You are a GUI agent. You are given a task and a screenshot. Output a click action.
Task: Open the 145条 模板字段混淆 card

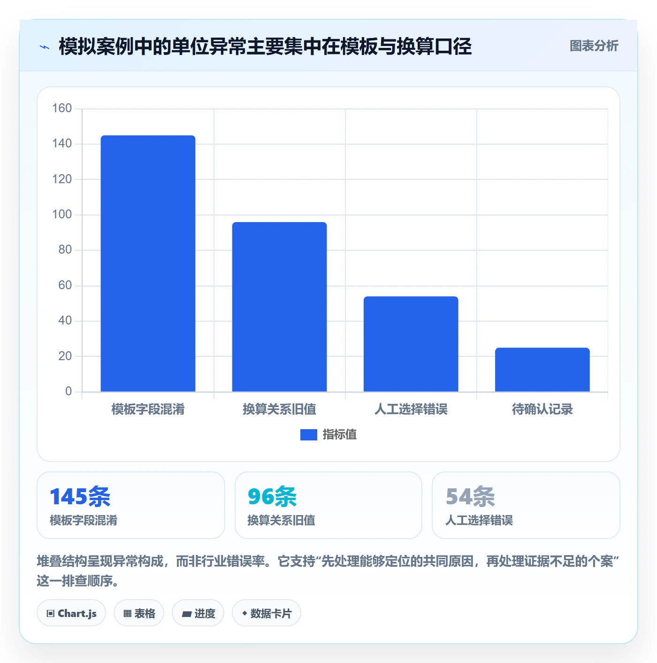(x=131, y=505)
